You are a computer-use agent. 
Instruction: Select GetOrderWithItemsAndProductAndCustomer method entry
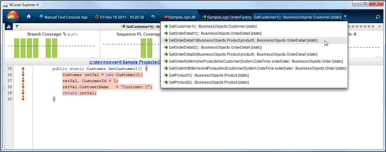(x=257, y=68)
